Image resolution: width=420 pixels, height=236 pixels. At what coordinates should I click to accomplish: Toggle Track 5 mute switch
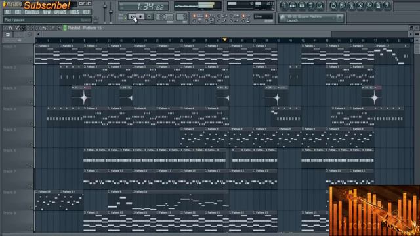click(x=31, y=145)
